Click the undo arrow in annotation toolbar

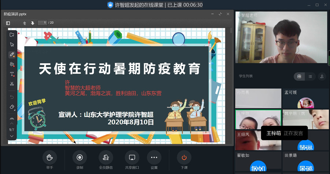click(12, 97)
